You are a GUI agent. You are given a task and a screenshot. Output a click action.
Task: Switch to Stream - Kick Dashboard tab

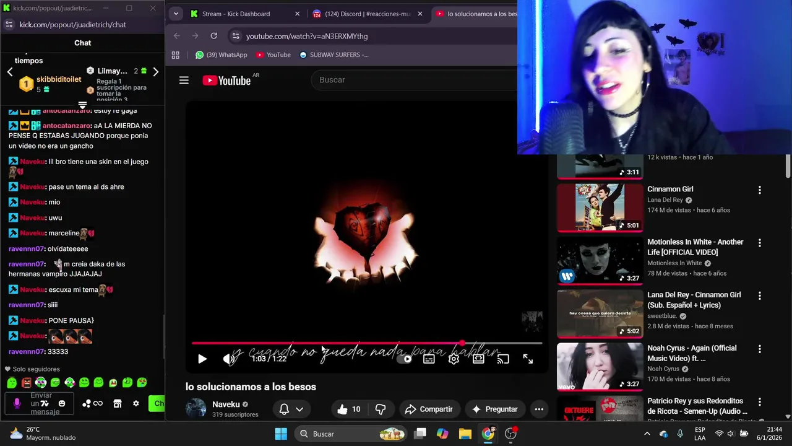(x=236, y=14)
